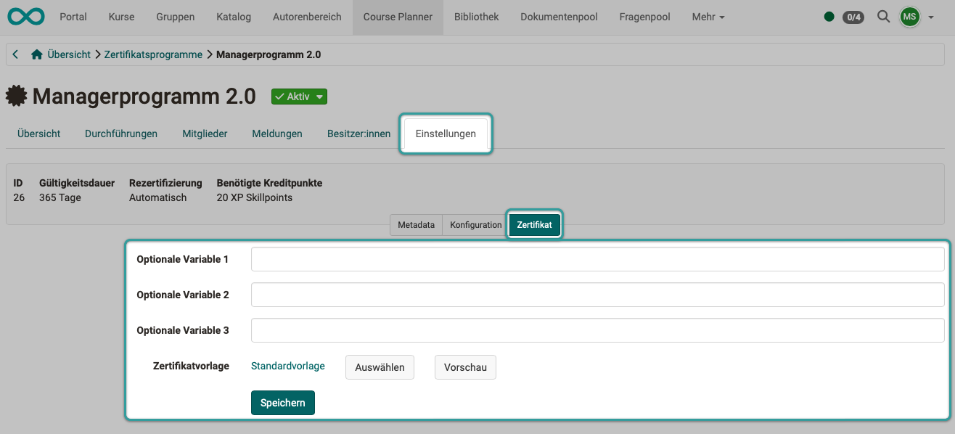Click the green status dot in the header

point(829,16)
